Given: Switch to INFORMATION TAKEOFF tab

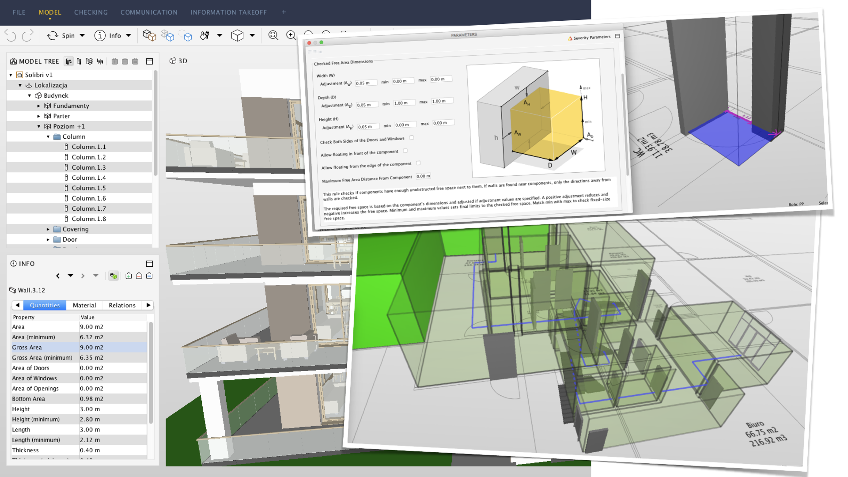Looking at the screenshot, I should point(229,12).
